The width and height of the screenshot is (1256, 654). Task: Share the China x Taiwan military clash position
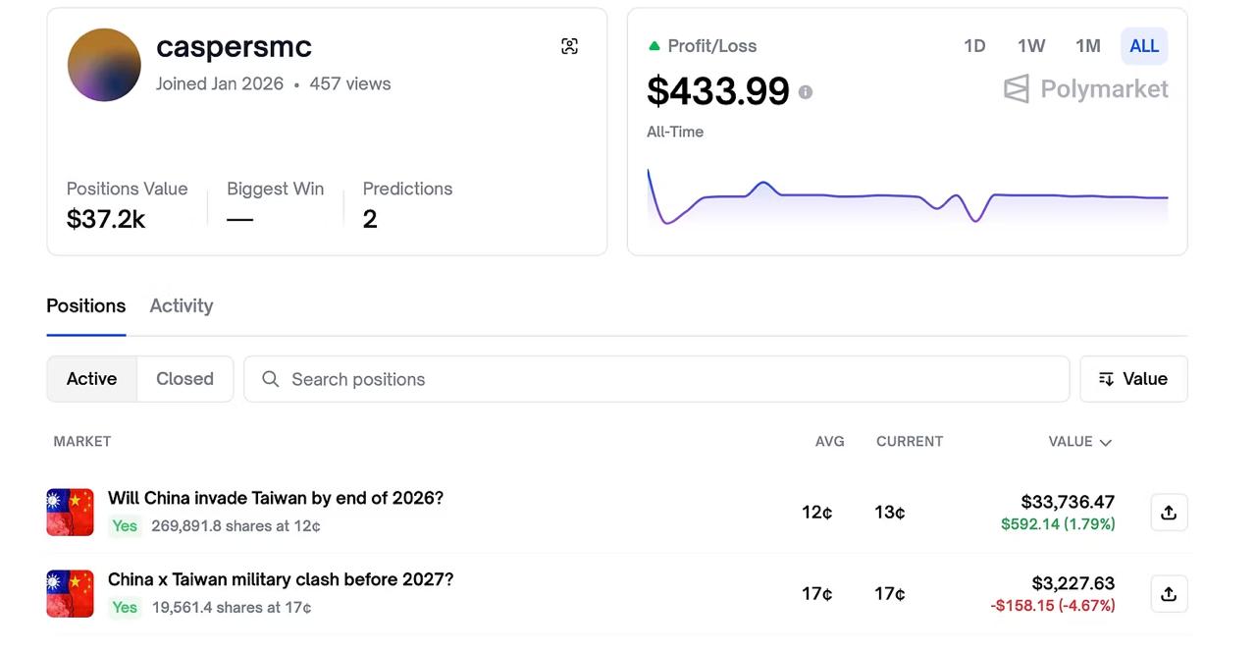(1168, 594)
